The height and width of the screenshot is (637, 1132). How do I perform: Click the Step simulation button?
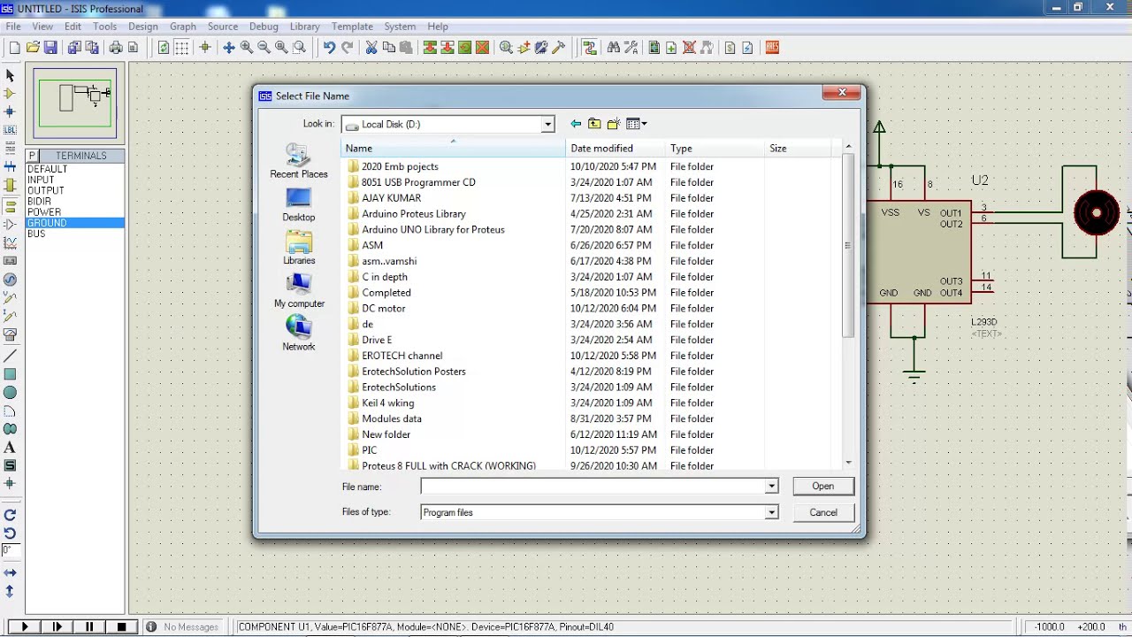click(57, 626)
